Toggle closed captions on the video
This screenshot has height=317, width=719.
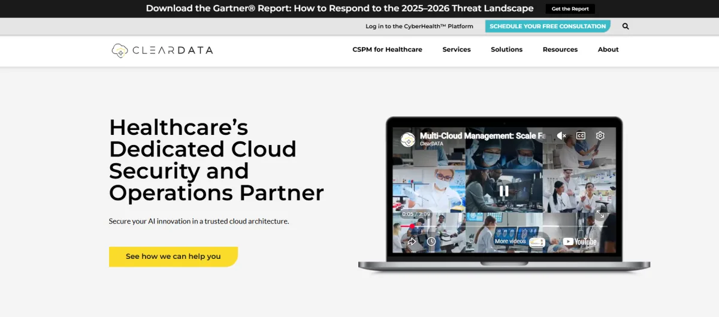581,136
